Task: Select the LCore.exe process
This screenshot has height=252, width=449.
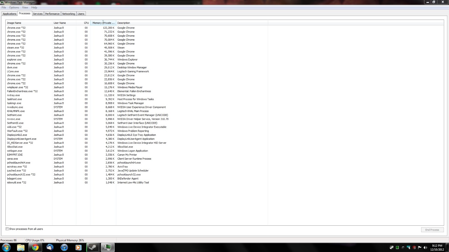Action: pos(13,71)
